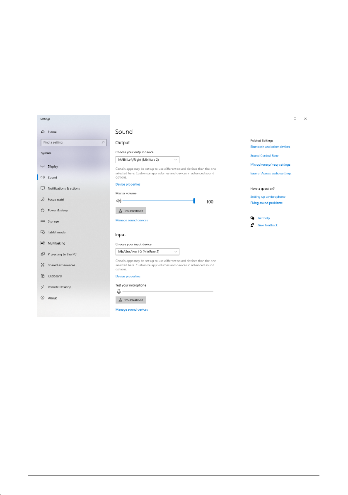The height and width of the screenshot is (495, 348).
Task: Minimize the Settings window
Action: [x=284, y=119]
